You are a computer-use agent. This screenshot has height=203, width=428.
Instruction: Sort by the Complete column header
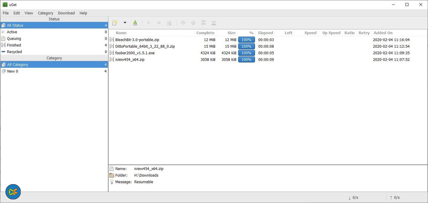click(205, 33)
